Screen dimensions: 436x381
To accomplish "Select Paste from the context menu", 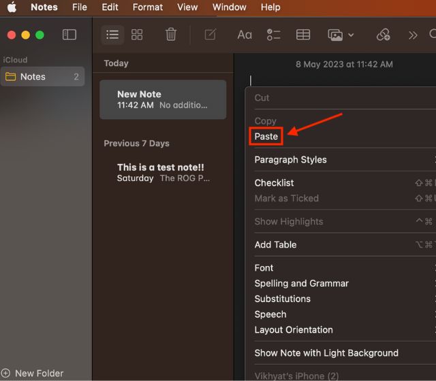I will pyautogui.click(x=266, y=136).
